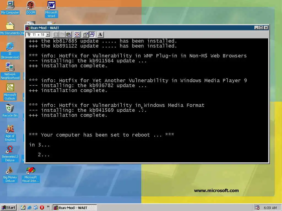Select the My Documents folder icon
The image size is (282, 211).
click(10, 28)
